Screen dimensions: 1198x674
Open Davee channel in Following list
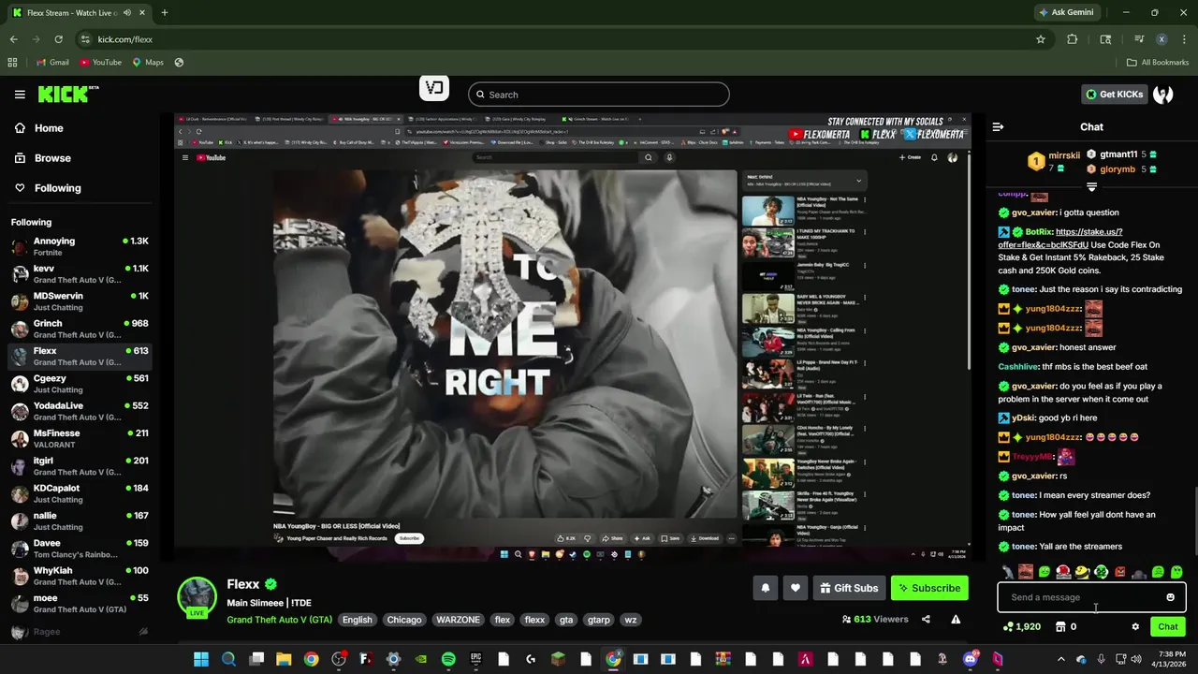[80, 549]
